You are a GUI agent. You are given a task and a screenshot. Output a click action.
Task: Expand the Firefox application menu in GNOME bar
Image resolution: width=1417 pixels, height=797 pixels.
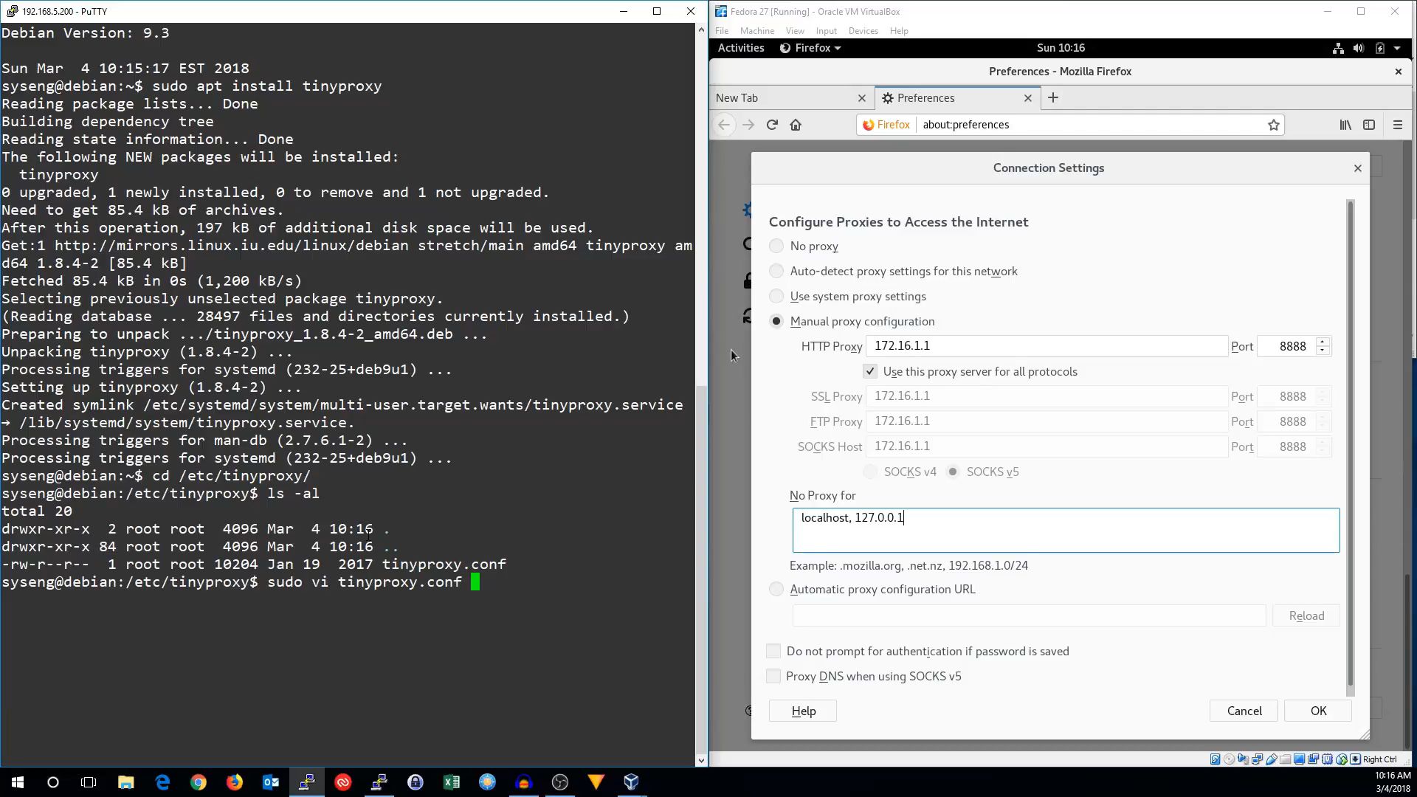pyautogui.click(x=810, y=48)
